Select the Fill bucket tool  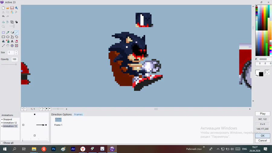(x=3, y=41)
